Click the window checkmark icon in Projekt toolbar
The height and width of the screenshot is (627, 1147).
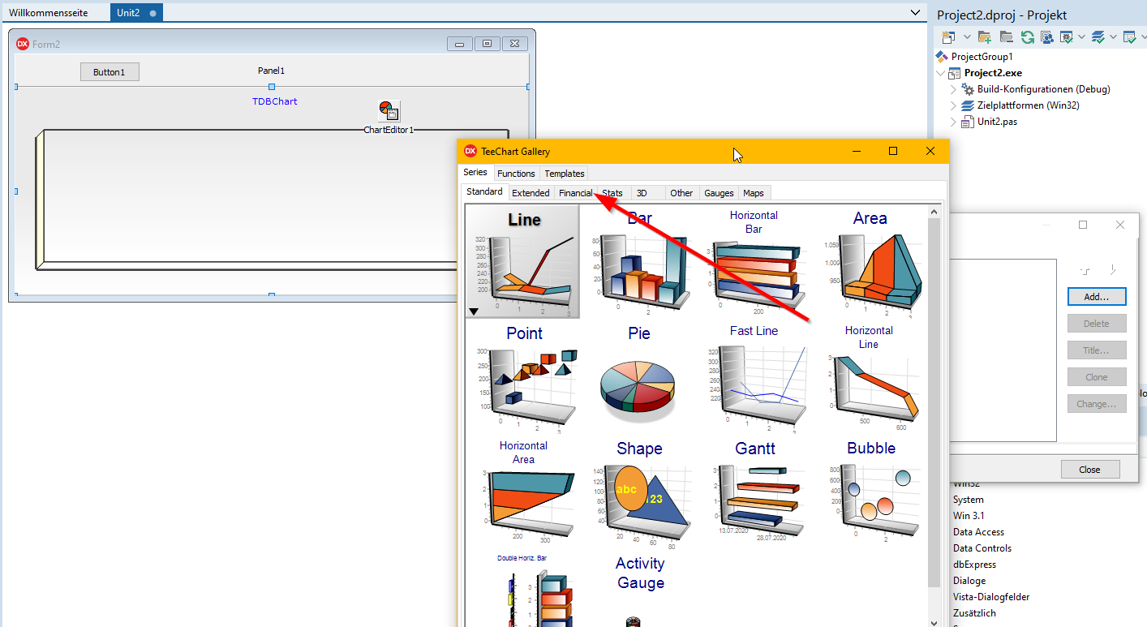(x=1129, y=37)
